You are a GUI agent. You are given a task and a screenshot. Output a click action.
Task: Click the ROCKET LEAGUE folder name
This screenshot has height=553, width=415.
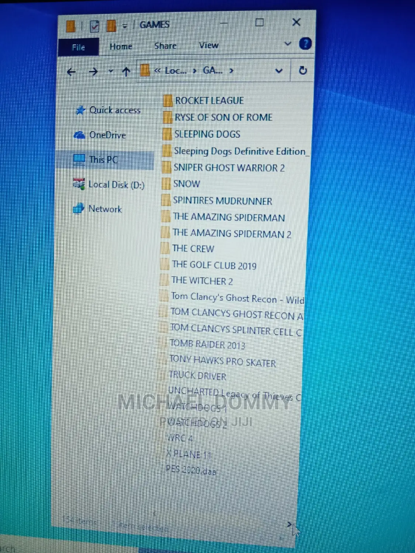point(209,101)
